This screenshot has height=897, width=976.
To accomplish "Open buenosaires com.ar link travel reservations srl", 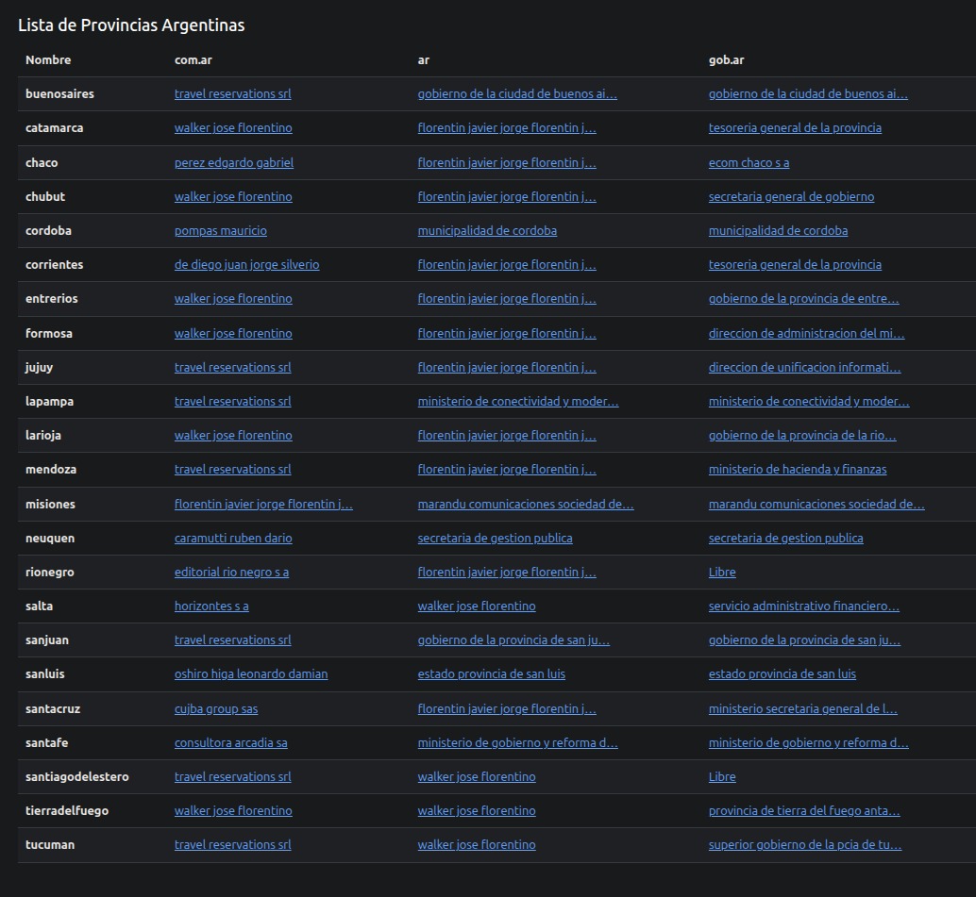I will pyautogui.click(x=233, y=94).
